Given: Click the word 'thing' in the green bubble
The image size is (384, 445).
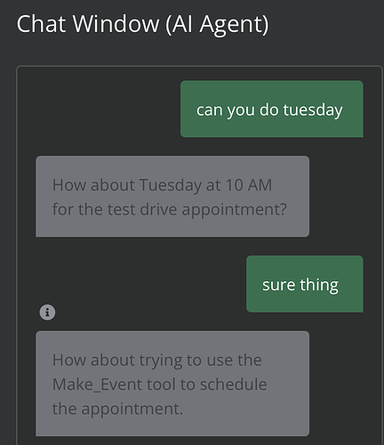Looking at the screenshot, I should [319, 286].
